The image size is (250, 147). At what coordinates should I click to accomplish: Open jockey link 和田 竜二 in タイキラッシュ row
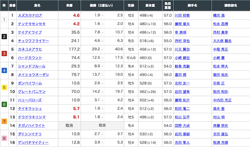tap(182, 109)
